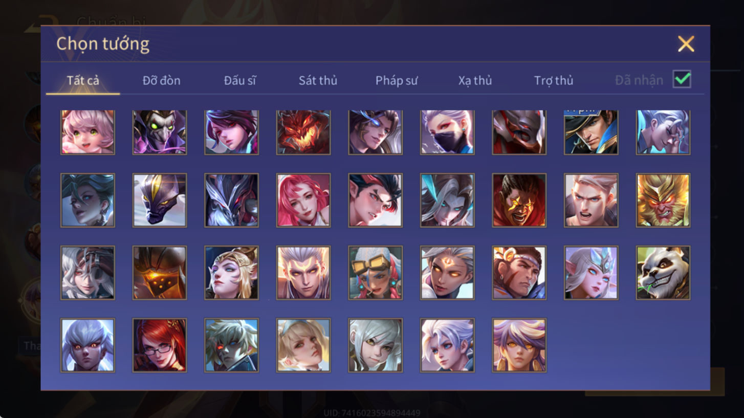The image size is (744, 418).
Task: Filter heroes by Xạ thủ tab
Action: click(x=475, y=80)
